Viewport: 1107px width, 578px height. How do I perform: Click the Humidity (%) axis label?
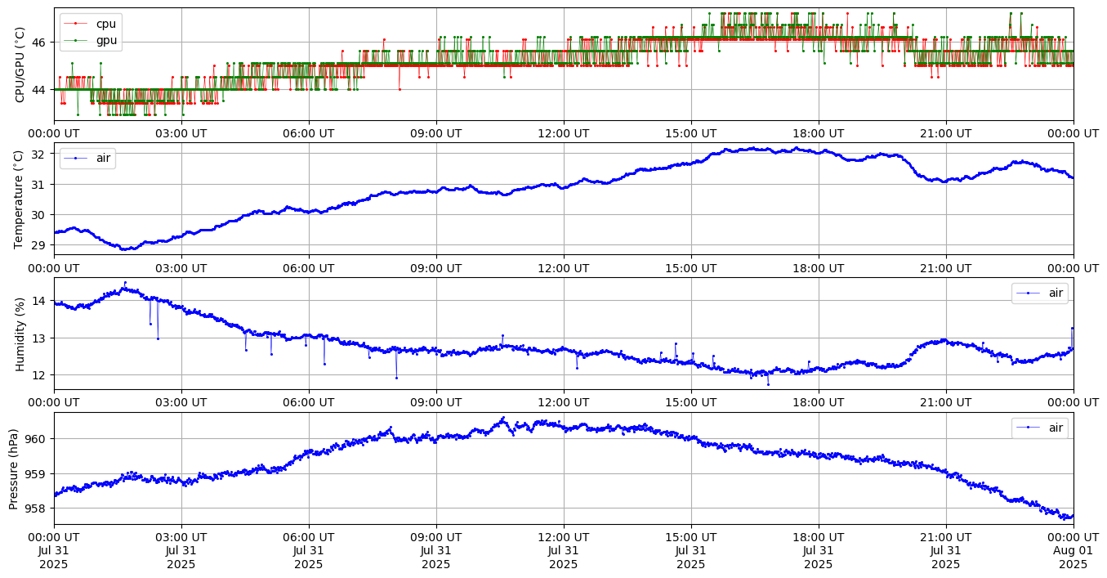(20, 334)
